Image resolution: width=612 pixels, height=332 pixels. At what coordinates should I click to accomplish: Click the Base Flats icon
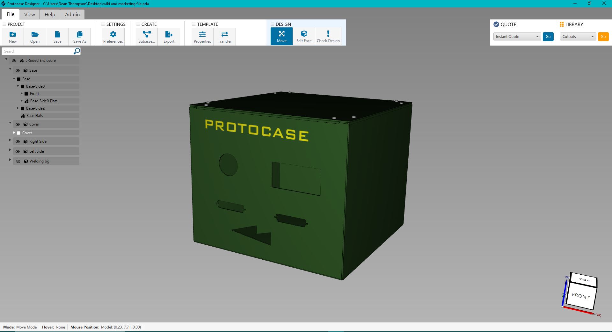23,116
